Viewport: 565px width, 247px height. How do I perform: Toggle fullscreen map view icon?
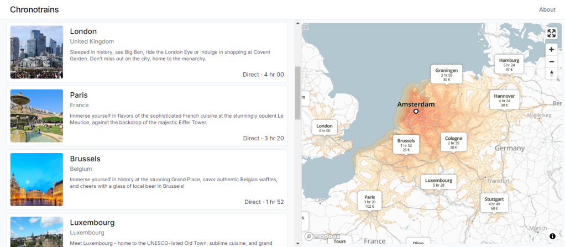pos(551,34)
